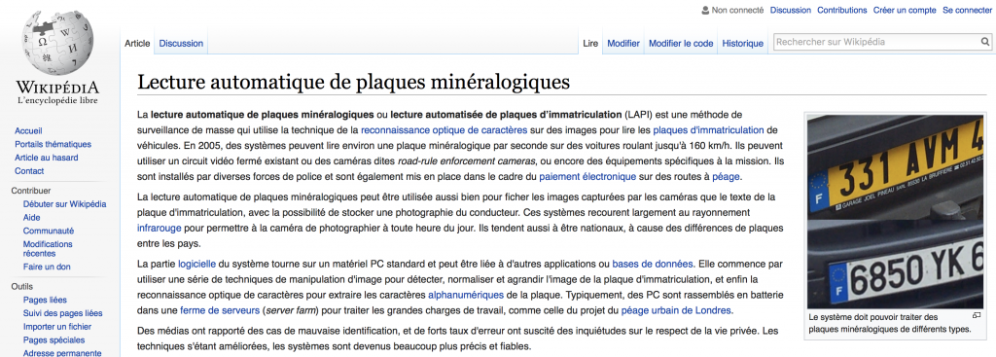Click the user icon beside Non connecté
This screenshot has width=996, height=357.
click(704, 10)
